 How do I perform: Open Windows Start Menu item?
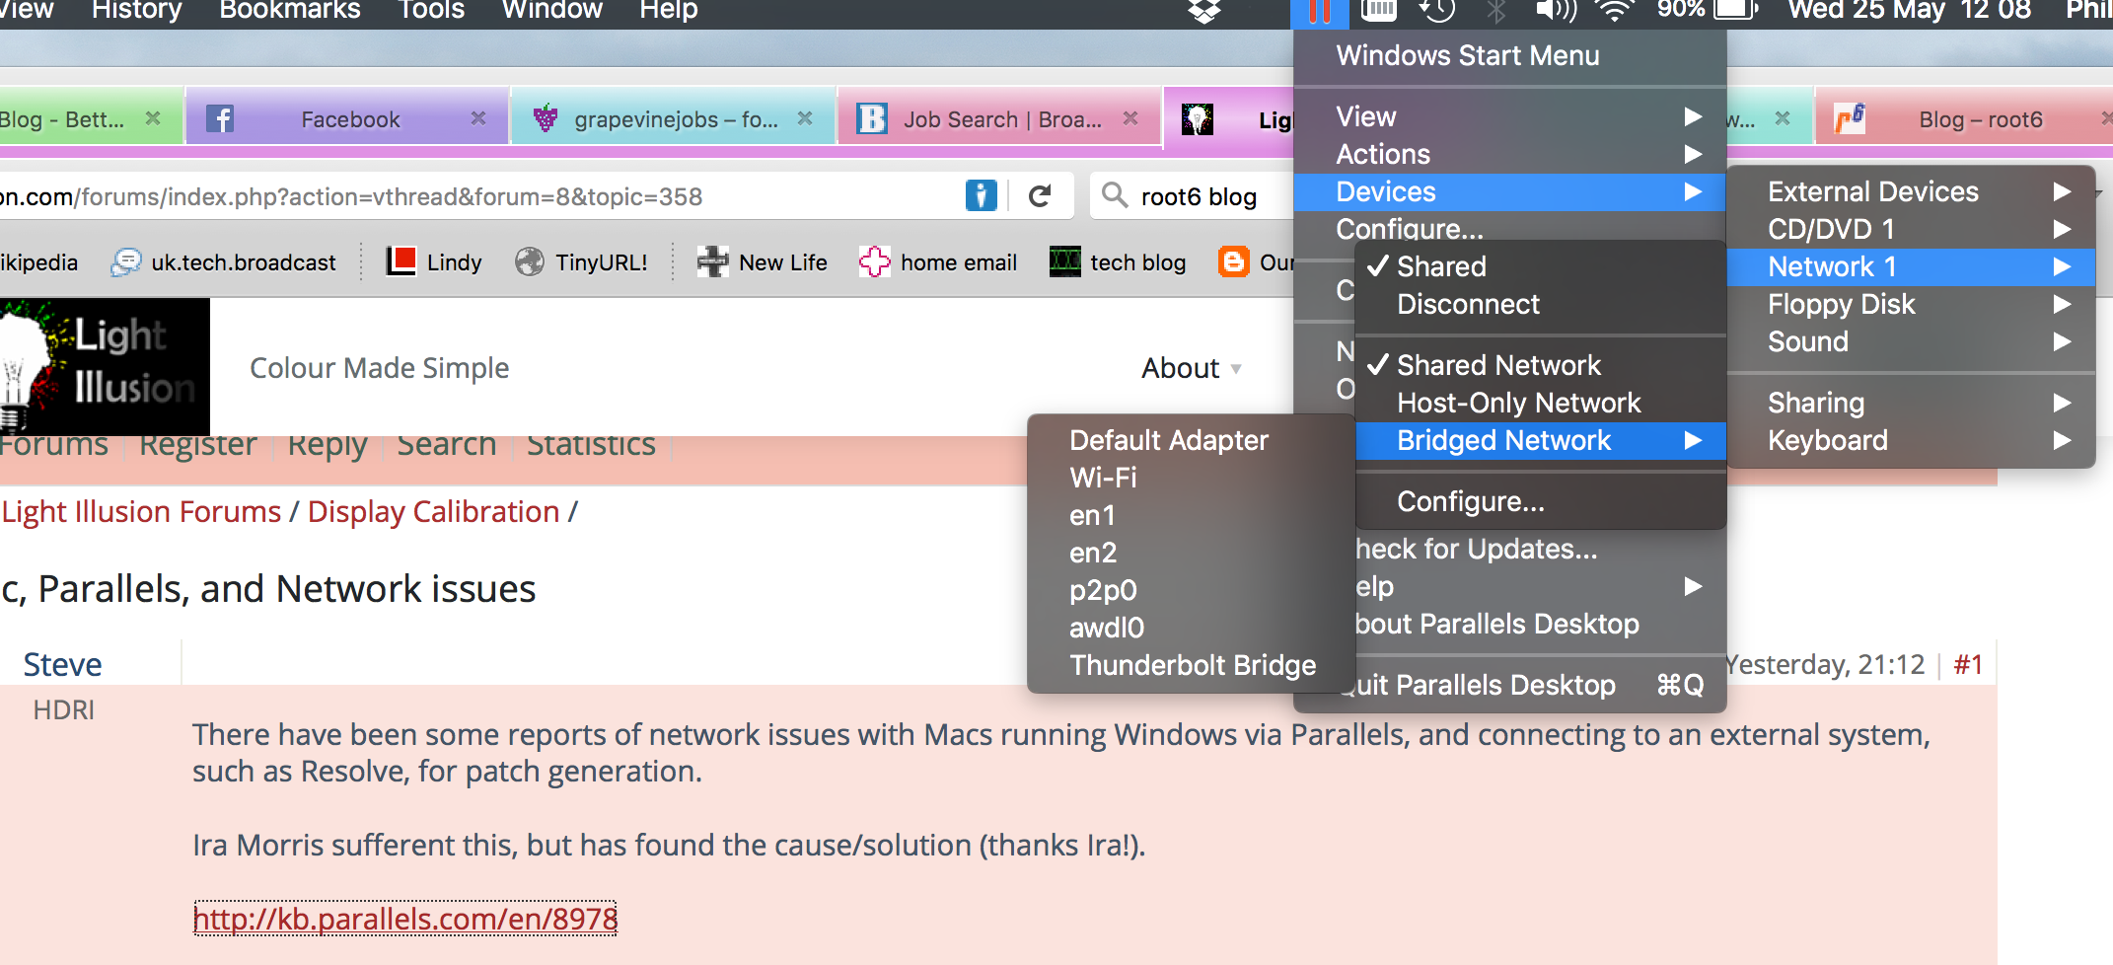point(1509,55)
